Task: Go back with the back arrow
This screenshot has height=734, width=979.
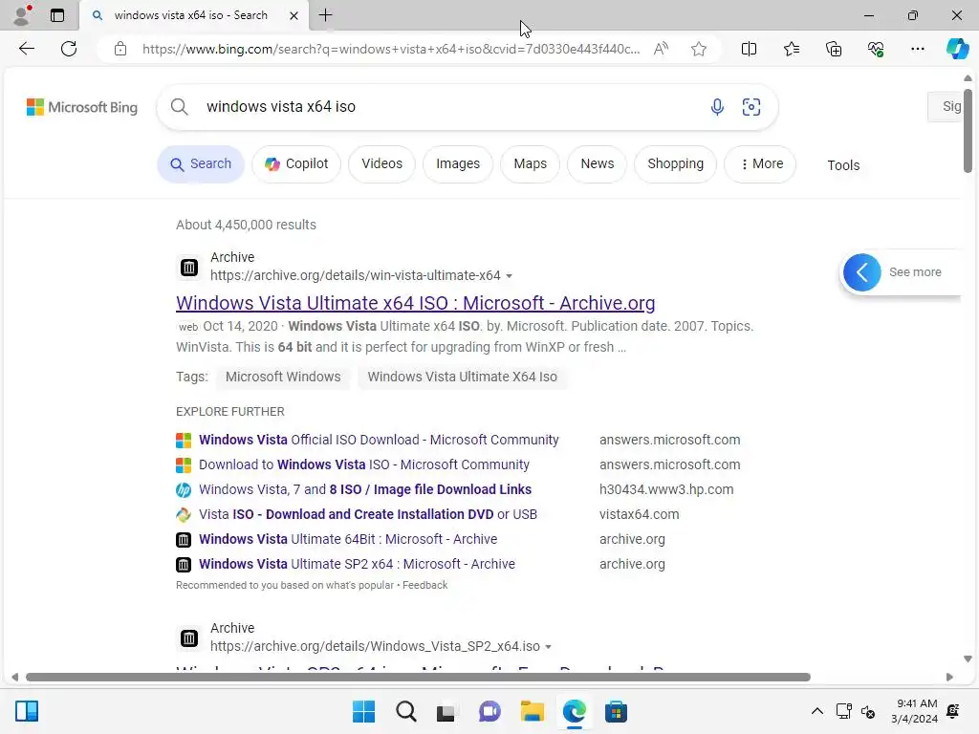Action: [x=26, y=49]
